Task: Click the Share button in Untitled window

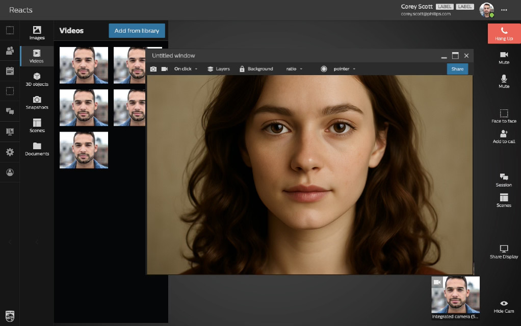Action: point(457,69)
